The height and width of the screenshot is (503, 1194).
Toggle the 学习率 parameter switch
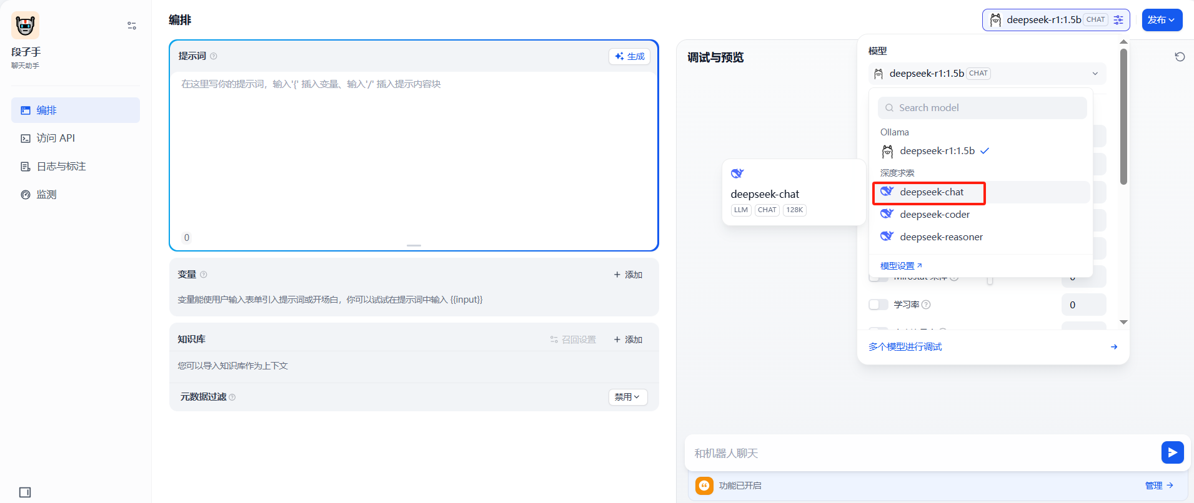click(878, 305)
